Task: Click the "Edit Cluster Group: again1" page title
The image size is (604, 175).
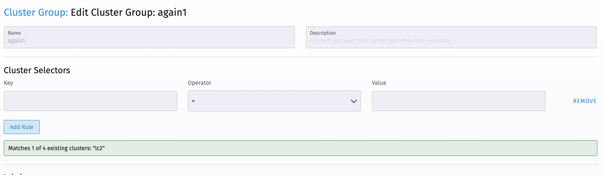Action: 129,12
